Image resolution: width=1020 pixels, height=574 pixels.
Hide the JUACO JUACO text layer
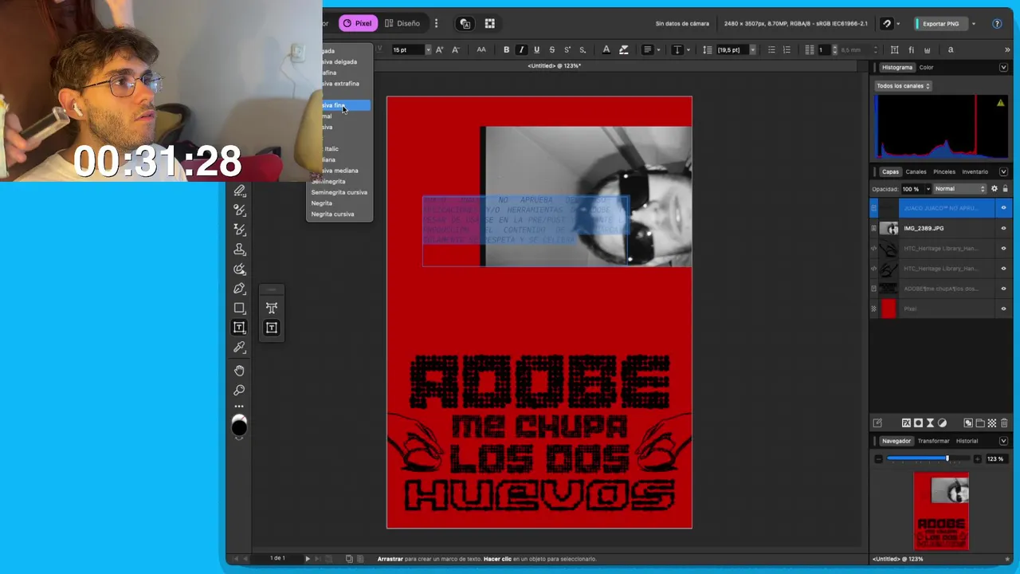(x=1003, y=208)
